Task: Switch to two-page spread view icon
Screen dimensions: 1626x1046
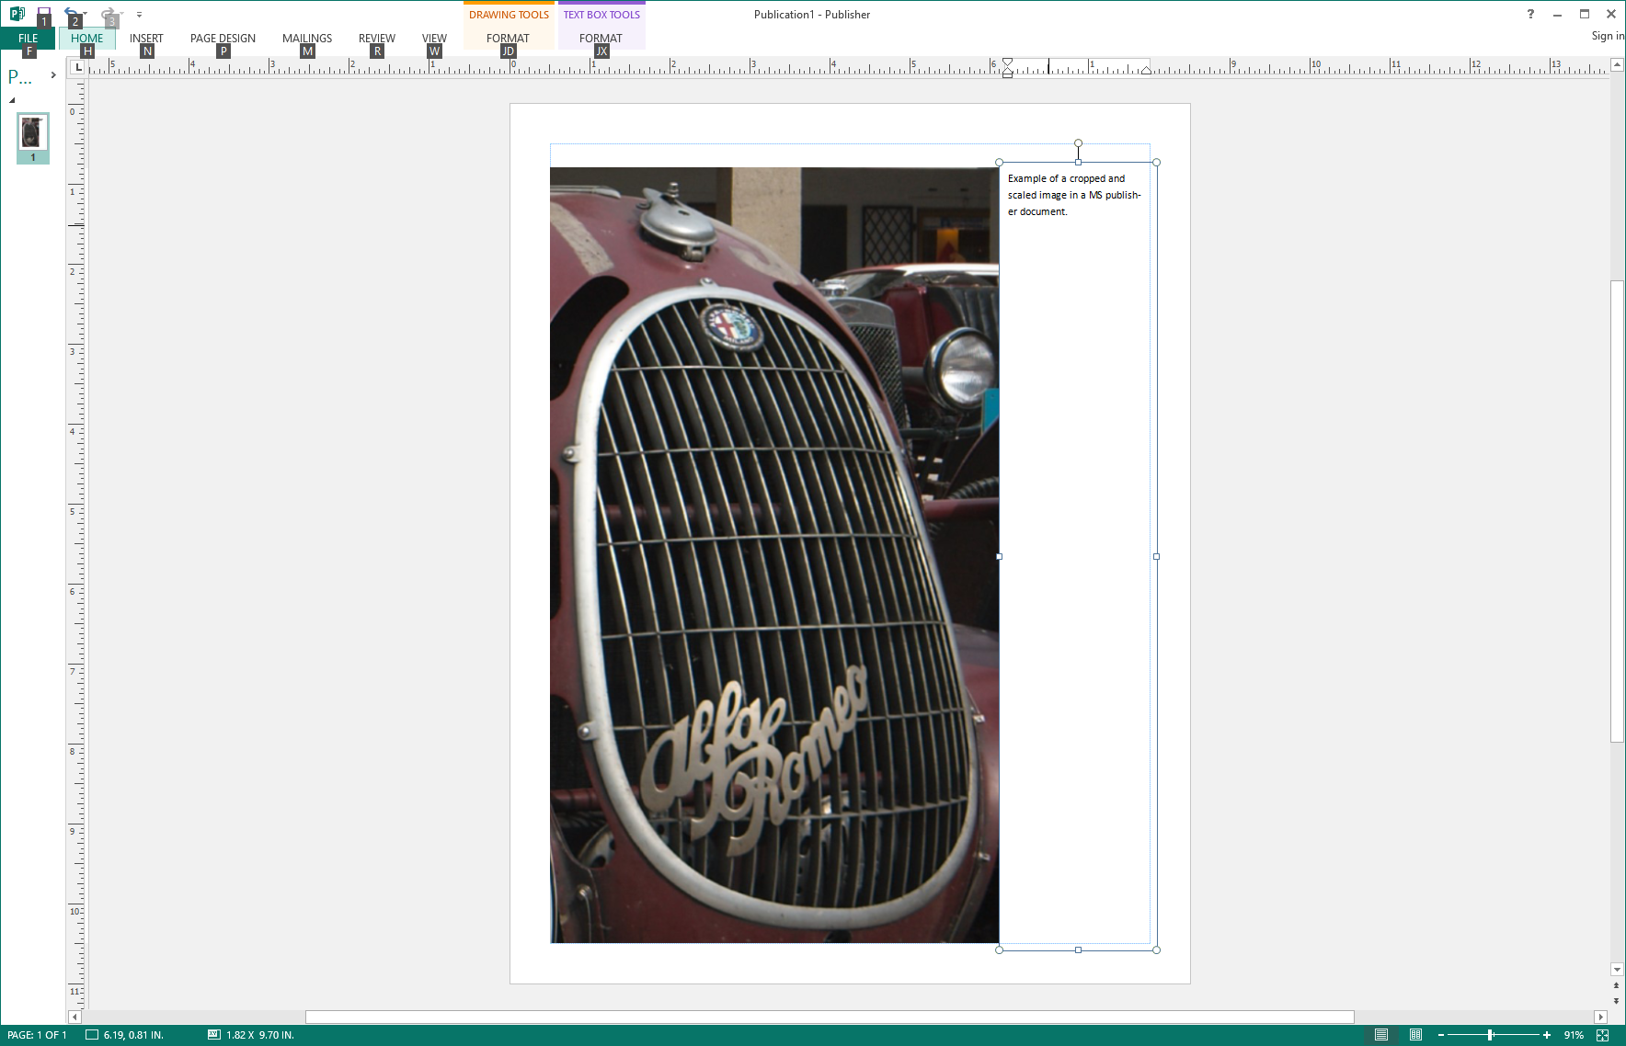Action: 1415,1035
